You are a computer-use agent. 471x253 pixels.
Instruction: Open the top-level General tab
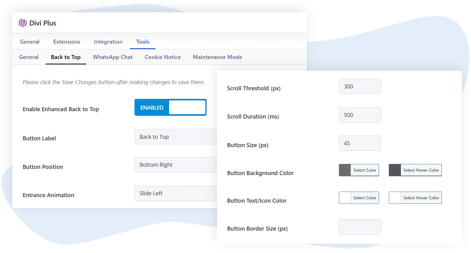(x=30, y=42)
